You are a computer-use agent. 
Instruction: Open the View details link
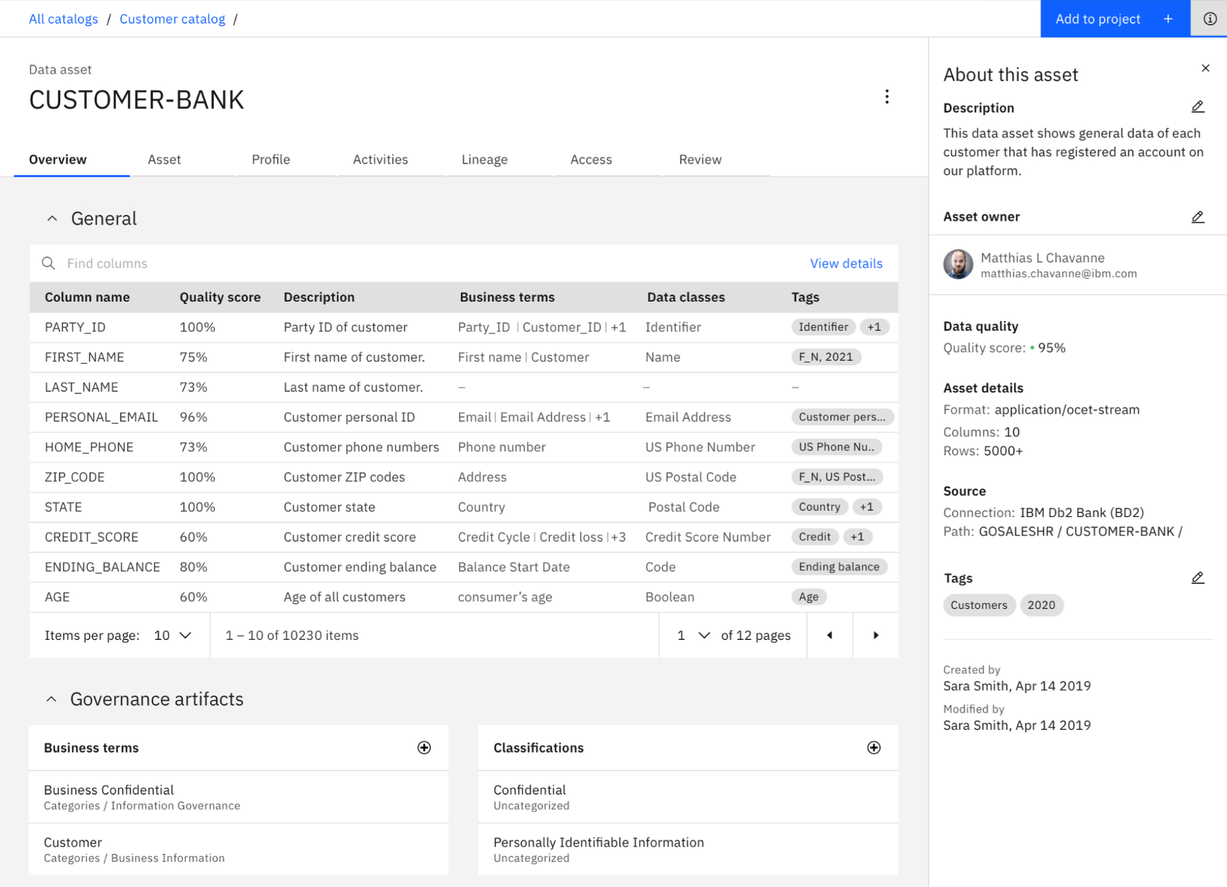tap(846, 263)
